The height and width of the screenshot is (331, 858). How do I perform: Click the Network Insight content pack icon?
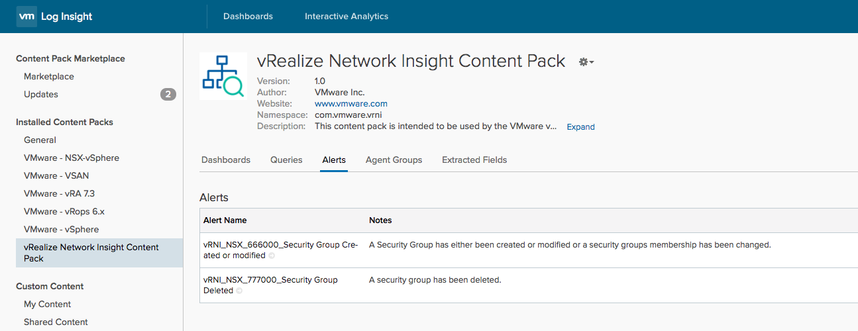coord(223,76)
